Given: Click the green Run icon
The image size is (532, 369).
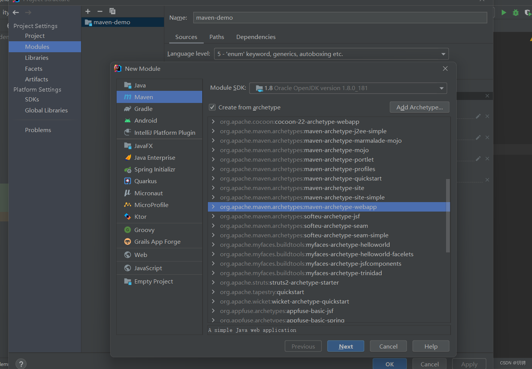Looking at the screenshot, I should pyautogui.click(x=504, y=12).
